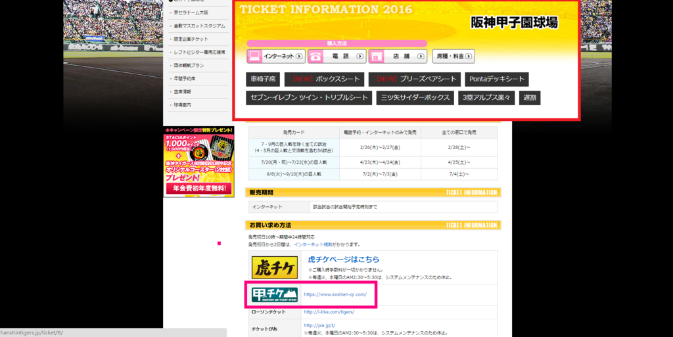Open 空席情報 in the sidebar

click(183, 92)
